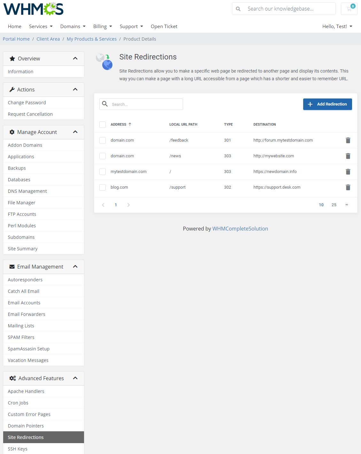This screenshot has height=454, width=361.
Task: Select Site Summary in the sidebar
Action: click(x=22, y=248)
